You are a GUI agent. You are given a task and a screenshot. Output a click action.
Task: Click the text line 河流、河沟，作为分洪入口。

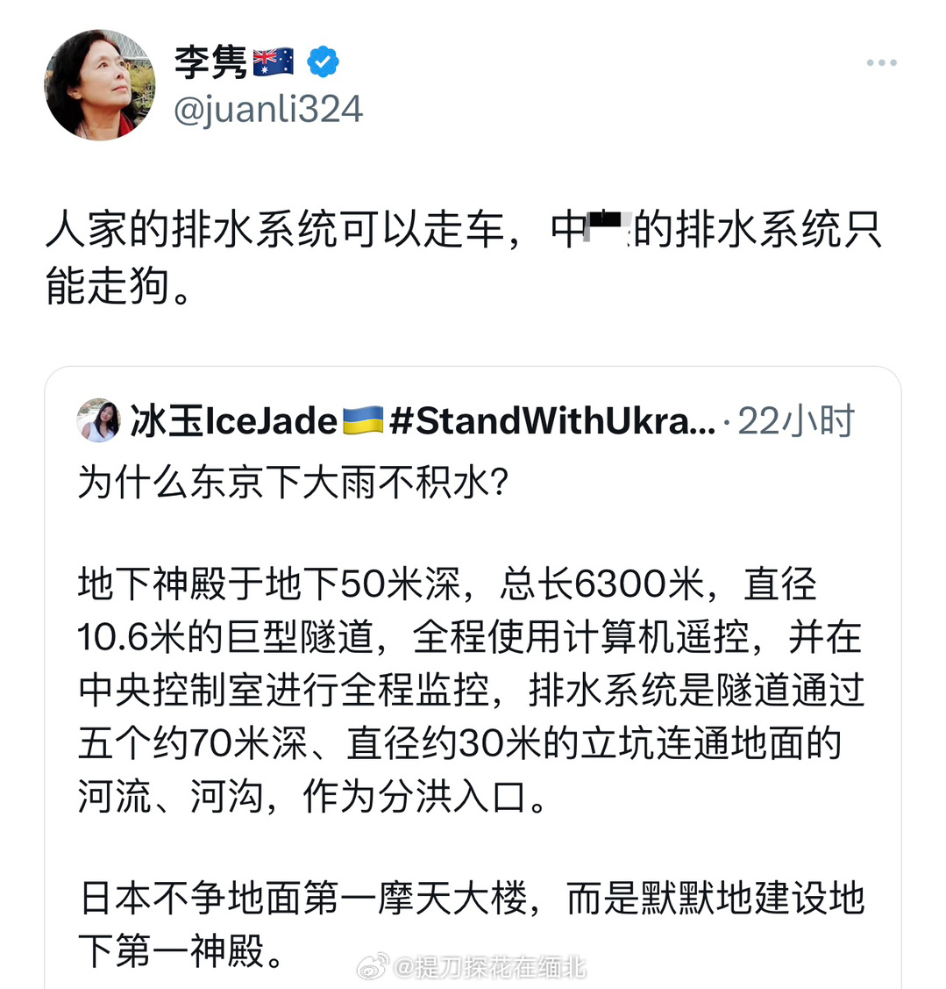tap(312, 797)
